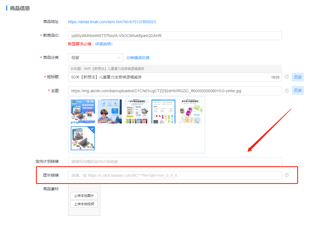The height and width of the screenshot is (227, 321).
Task: Select the thumbnail showing boy playing
Action: 110,111
